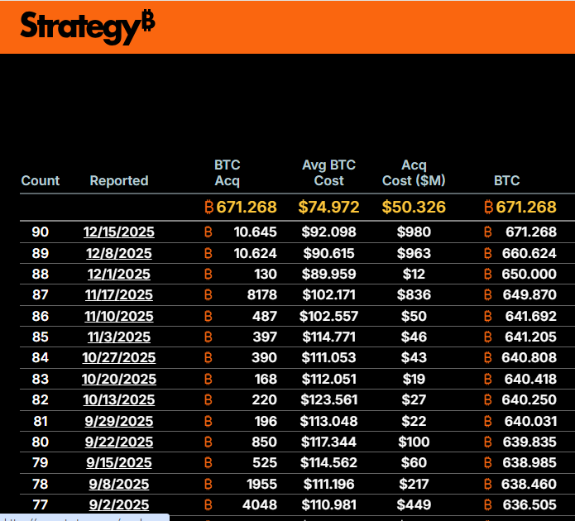
Task: Select the 650.000 BTC holdings cell
Action: 529,274
